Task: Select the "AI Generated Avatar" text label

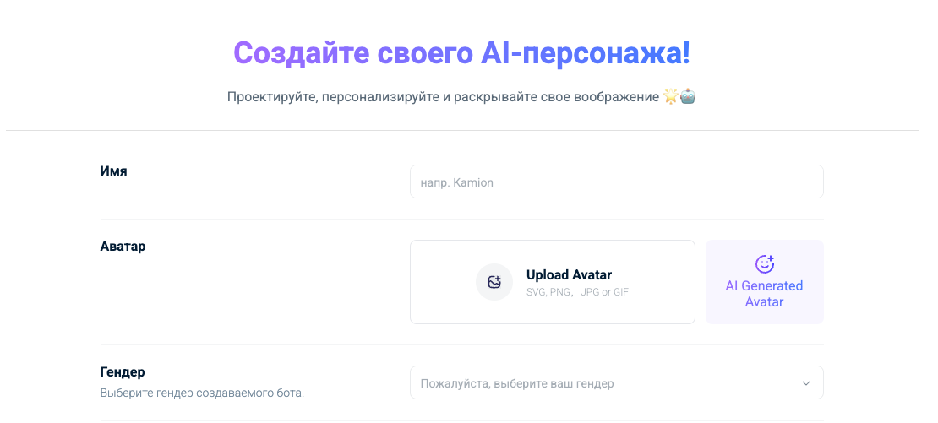Action: (x=764, y=293)
